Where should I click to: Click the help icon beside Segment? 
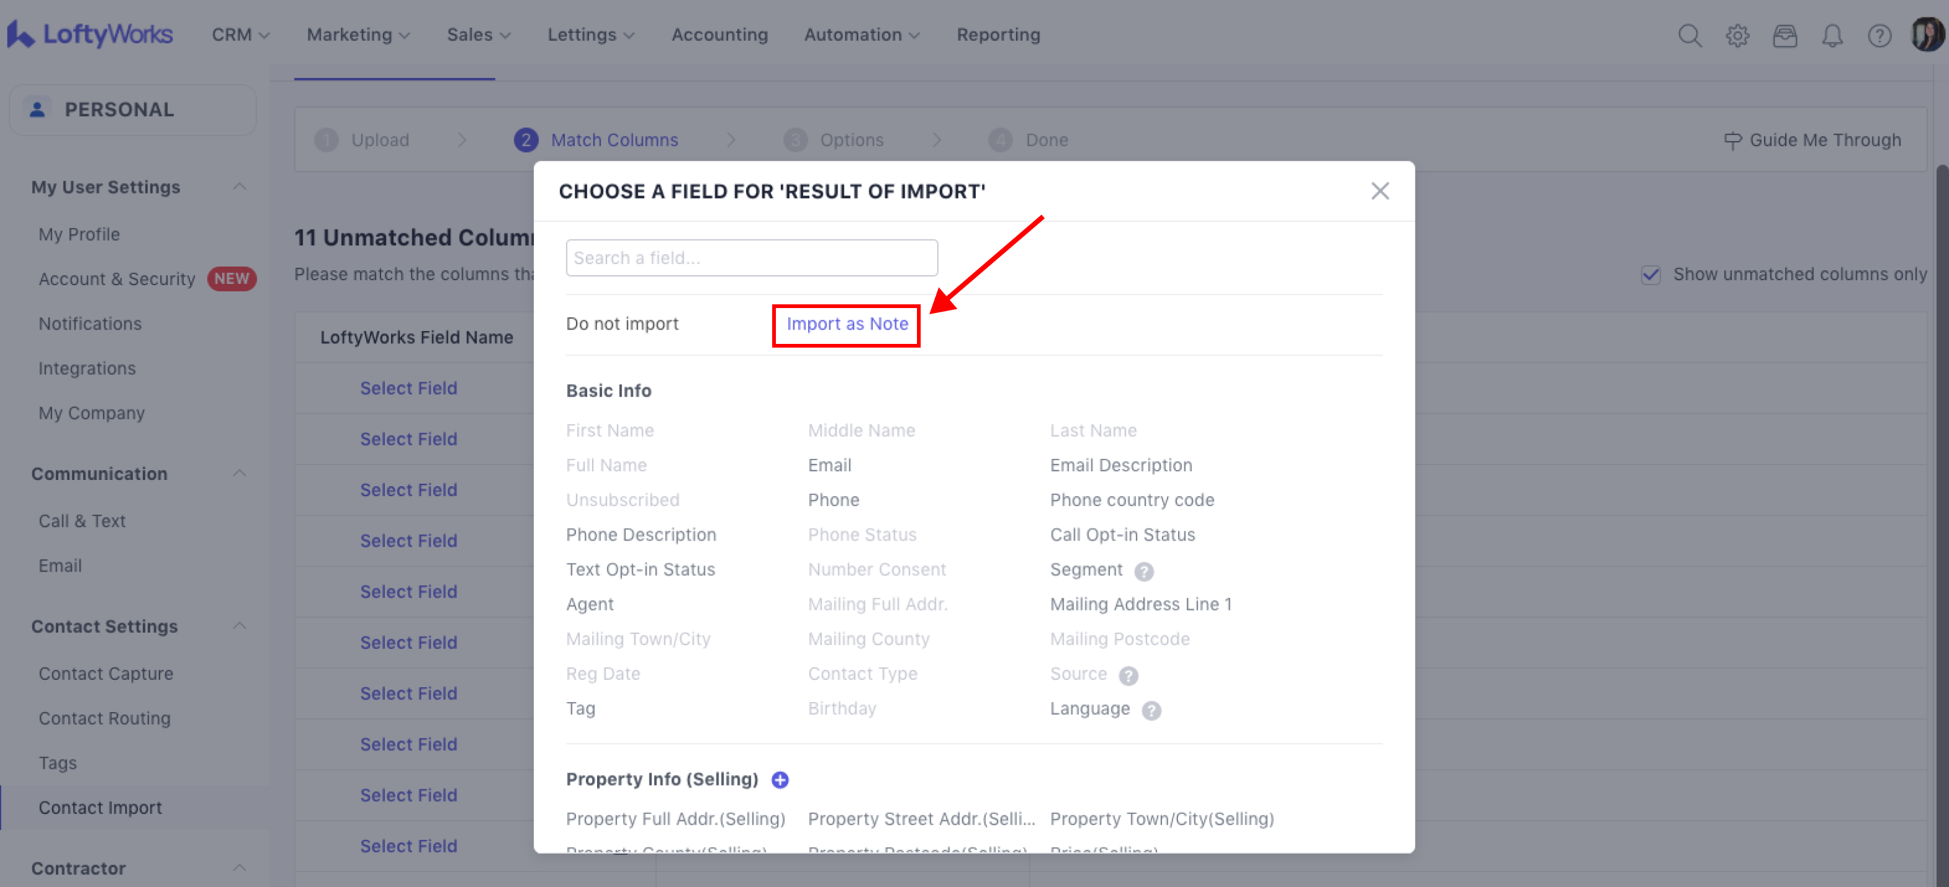coord(1143,571)
